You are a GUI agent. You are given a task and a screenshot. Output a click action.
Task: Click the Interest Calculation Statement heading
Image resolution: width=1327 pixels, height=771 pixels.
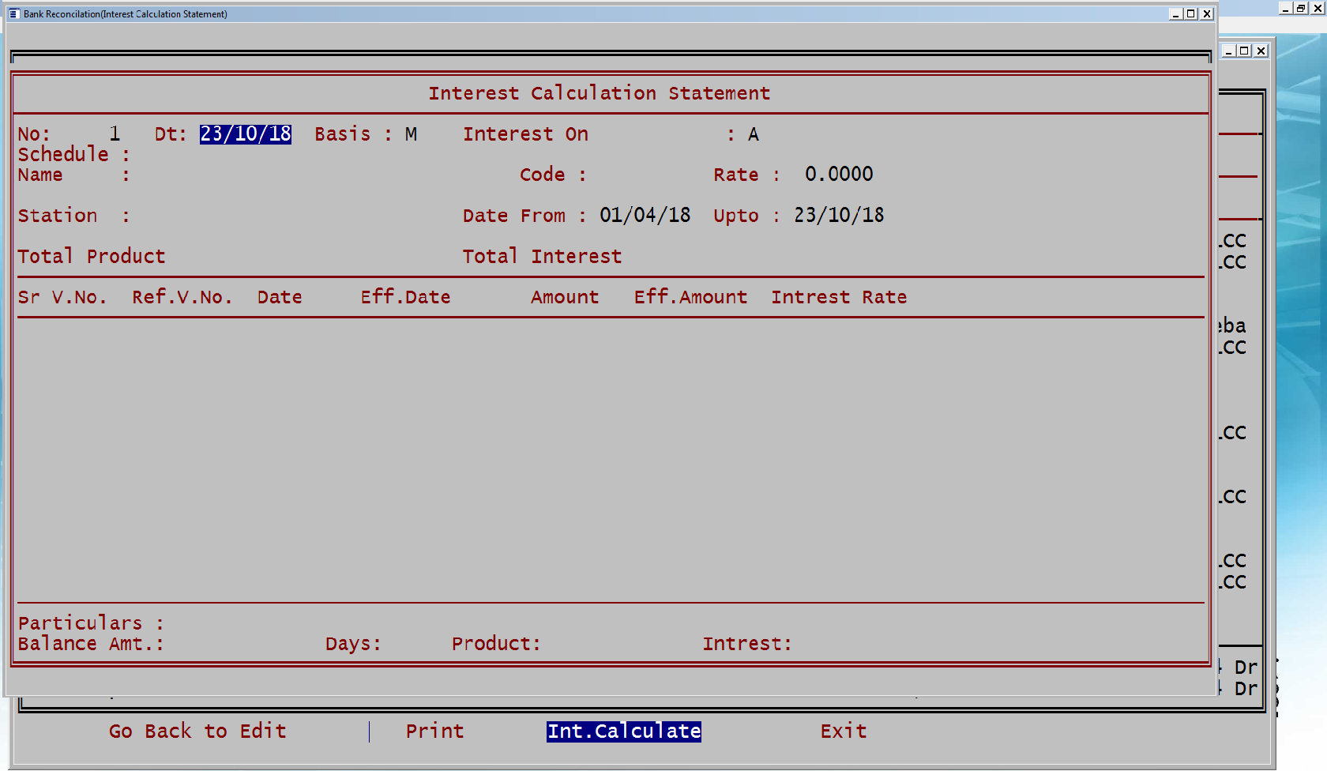(599, 93)
